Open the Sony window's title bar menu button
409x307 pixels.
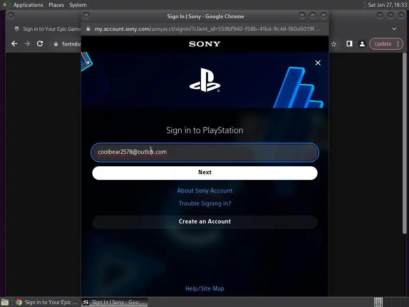pyautogui.click(x=86, y=16)
